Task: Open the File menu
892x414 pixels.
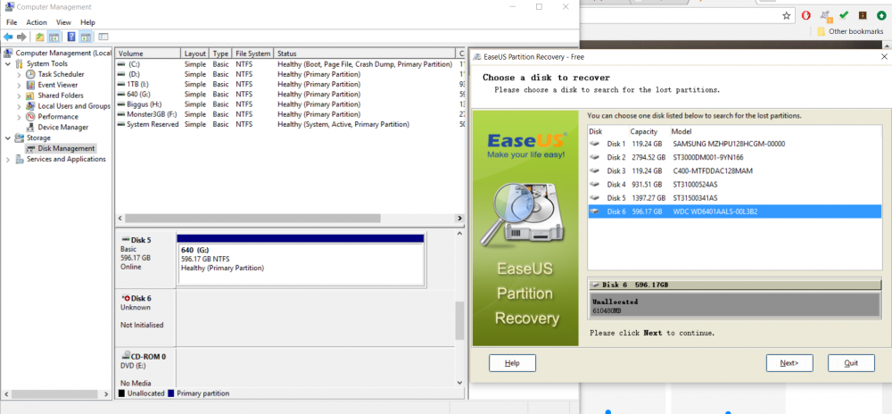Action: click(x=12, y=22)
